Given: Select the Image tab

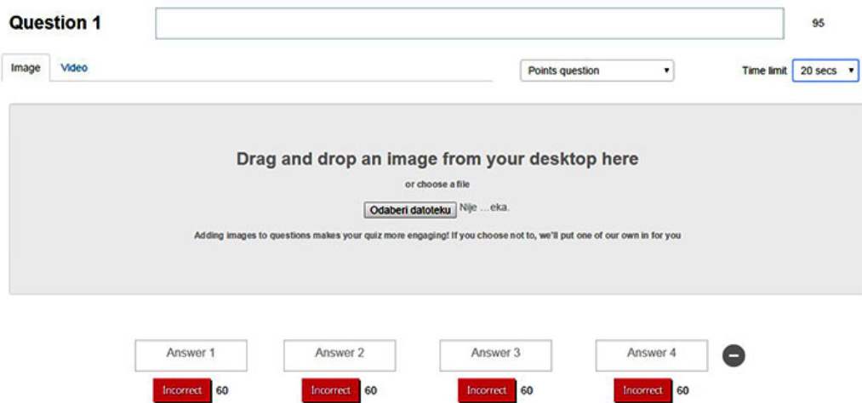Looking at the screenshot, I should click(26, 68).
